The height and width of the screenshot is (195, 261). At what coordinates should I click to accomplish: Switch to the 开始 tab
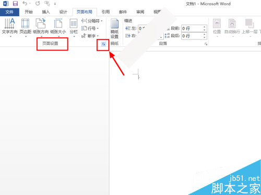29,12
